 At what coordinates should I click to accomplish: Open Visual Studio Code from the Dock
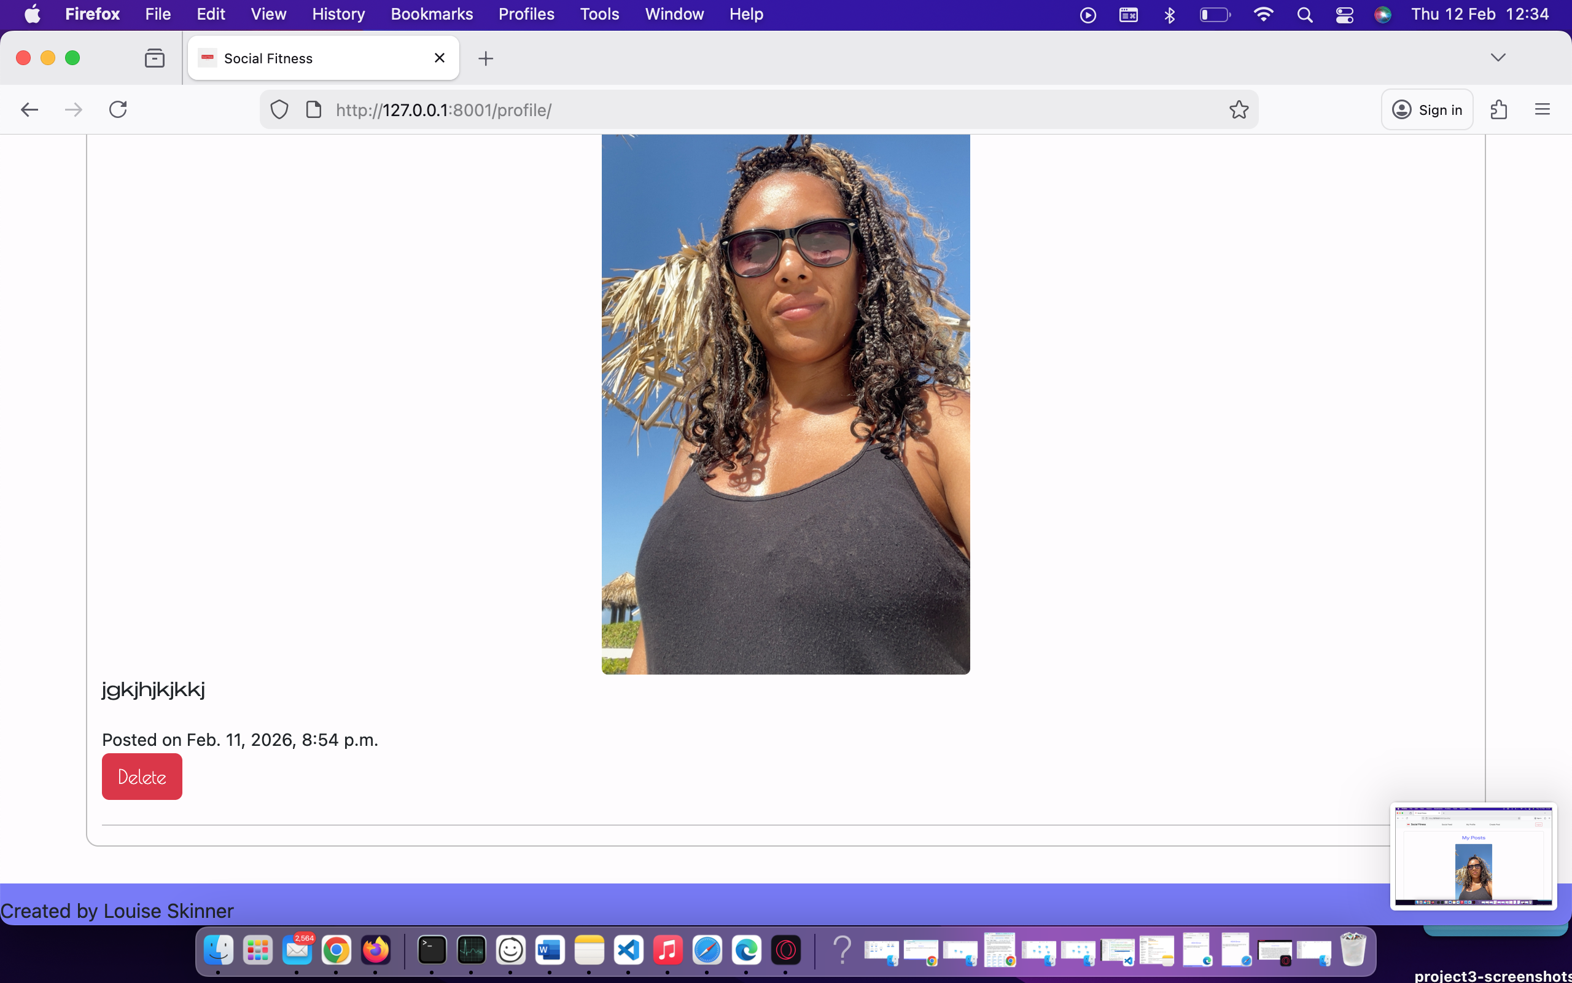629,950
